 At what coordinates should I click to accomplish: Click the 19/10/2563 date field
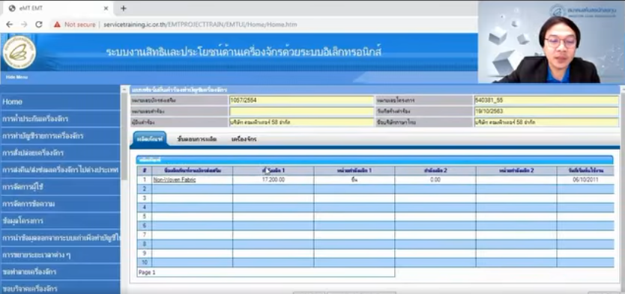(546, 111)
